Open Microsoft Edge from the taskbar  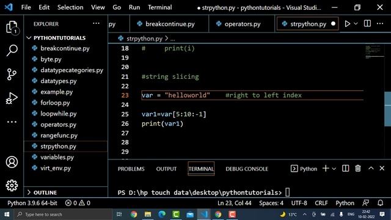[x=162, y=215]
